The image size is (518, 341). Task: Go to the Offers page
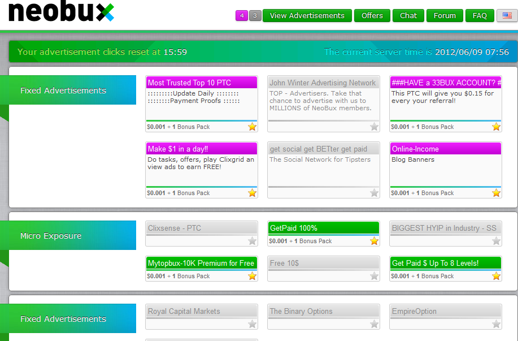pos(372,15)
